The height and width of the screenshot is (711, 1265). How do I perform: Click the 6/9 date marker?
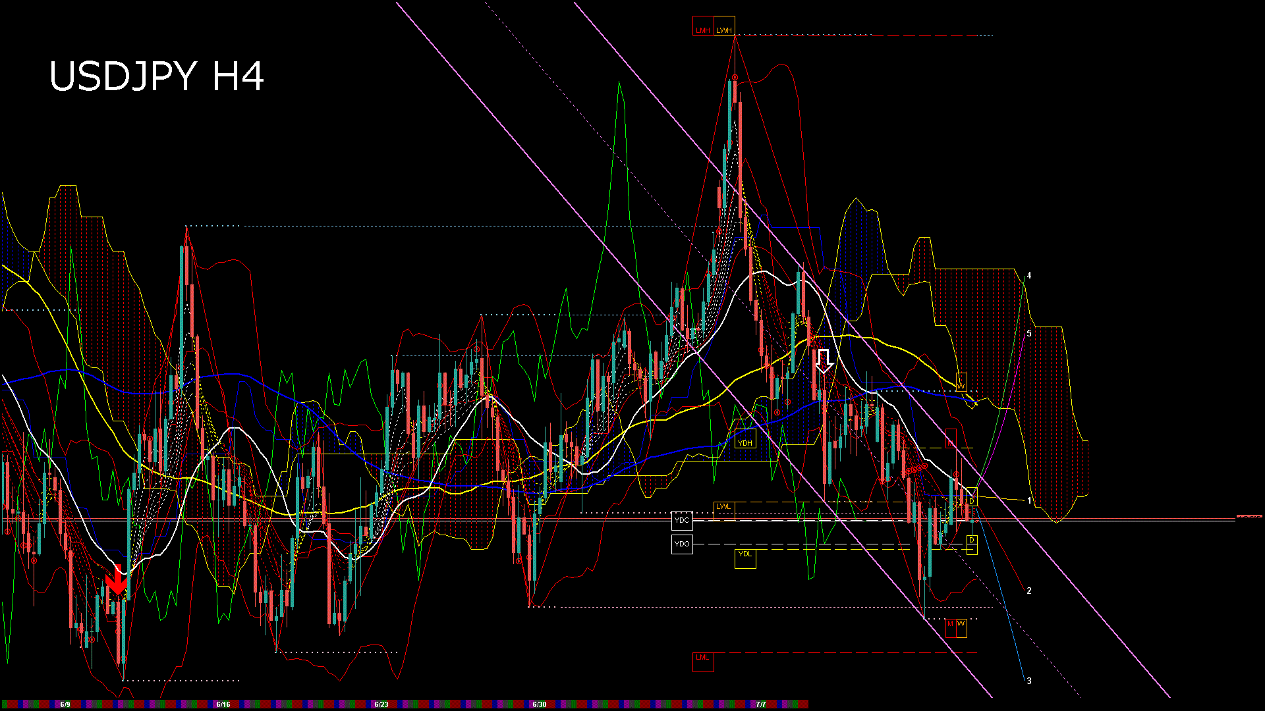tap(65, 704)
